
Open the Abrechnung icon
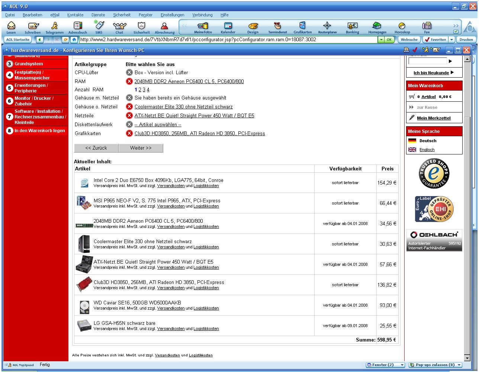point(165,28)
